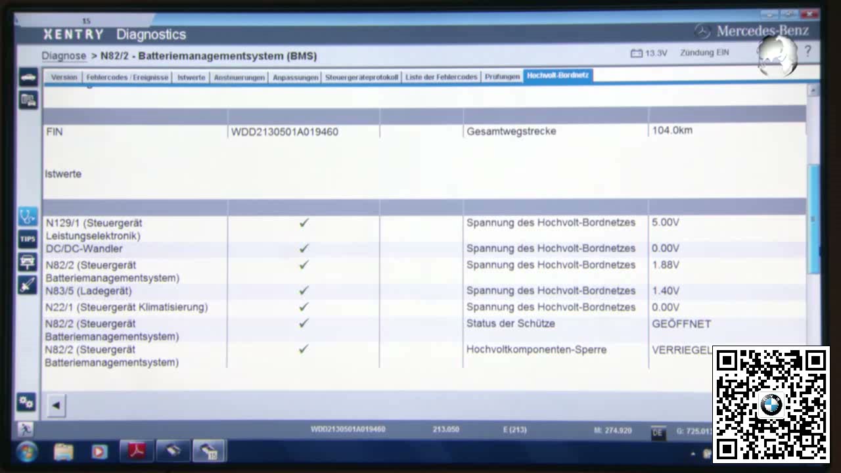Click the 1.40V voltage value

[666, 291]
